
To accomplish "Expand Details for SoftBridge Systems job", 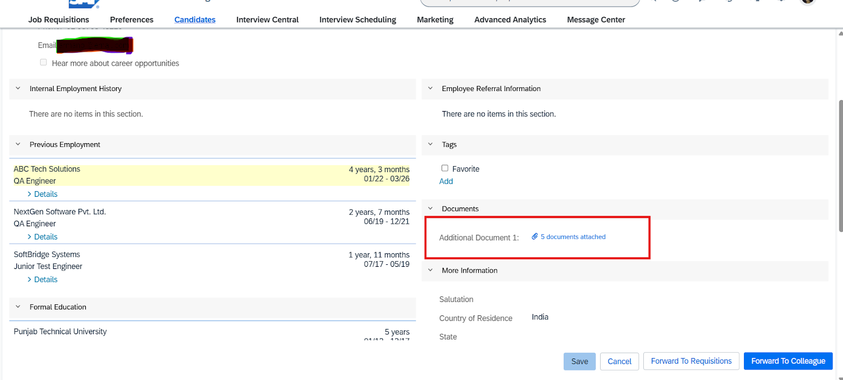I will click(45, 279).
